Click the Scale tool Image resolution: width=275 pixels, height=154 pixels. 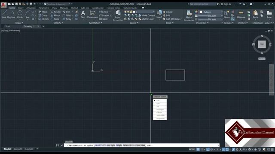(x=55, y=19)
